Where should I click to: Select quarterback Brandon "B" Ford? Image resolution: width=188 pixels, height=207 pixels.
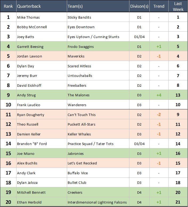[x=32, y=144]
